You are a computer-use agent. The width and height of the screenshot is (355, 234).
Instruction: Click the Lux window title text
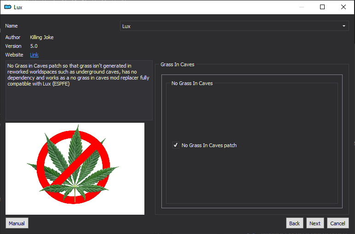pyautogui.click(x=18, y=7)
